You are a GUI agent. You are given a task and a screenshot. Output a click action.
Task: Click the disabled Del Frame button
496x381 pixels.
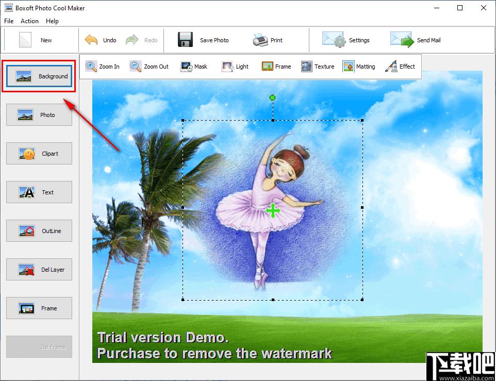[x=39, y=347]
